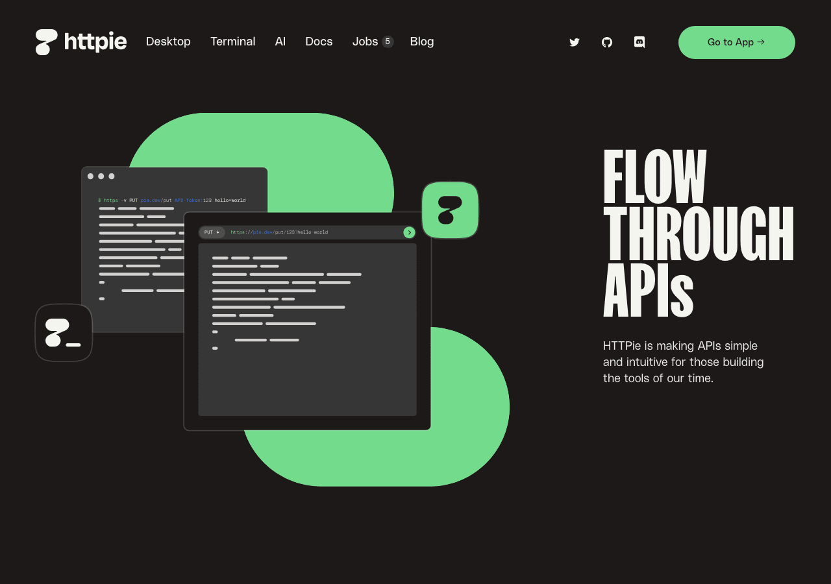Click the dark HTTPie terminal app icon
This screenshot has width=831, height=584.
tap(64, 333)
